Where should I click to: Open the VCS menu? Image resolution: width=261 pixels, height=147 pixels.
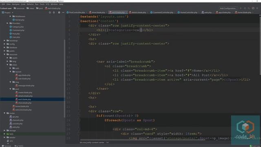pos(47,4)
